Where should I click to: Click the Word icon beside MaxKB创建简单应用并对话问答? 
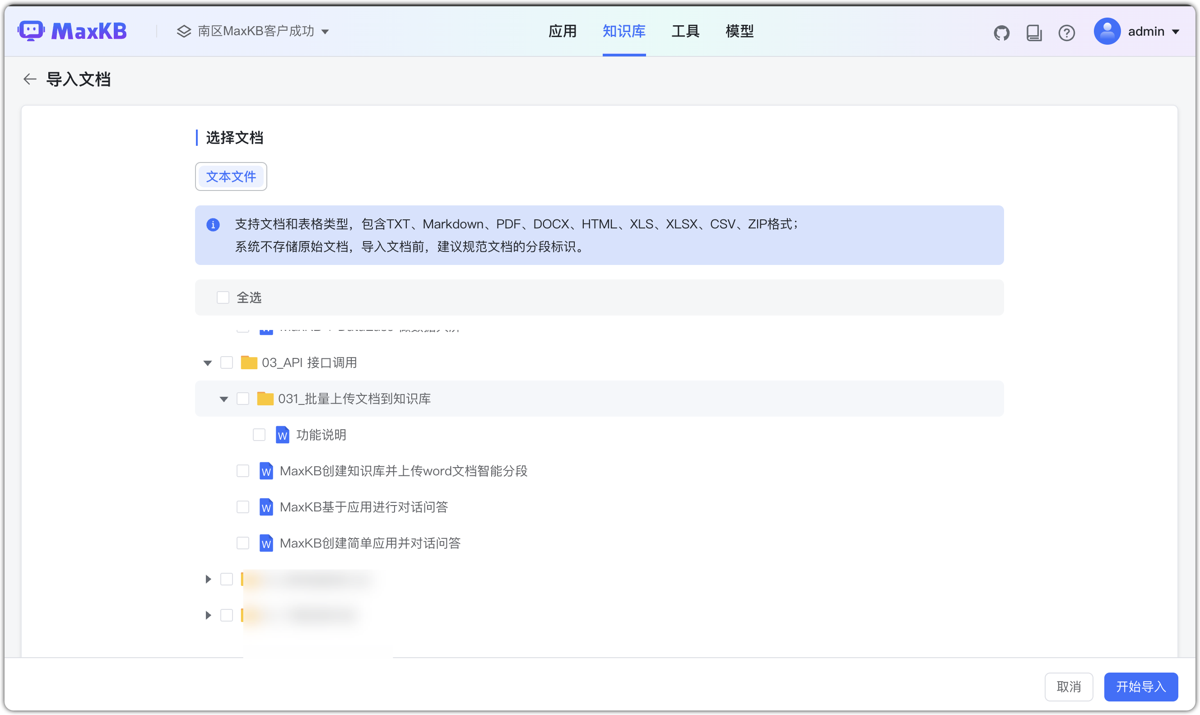pyautogui.click(x=266, y=543)
